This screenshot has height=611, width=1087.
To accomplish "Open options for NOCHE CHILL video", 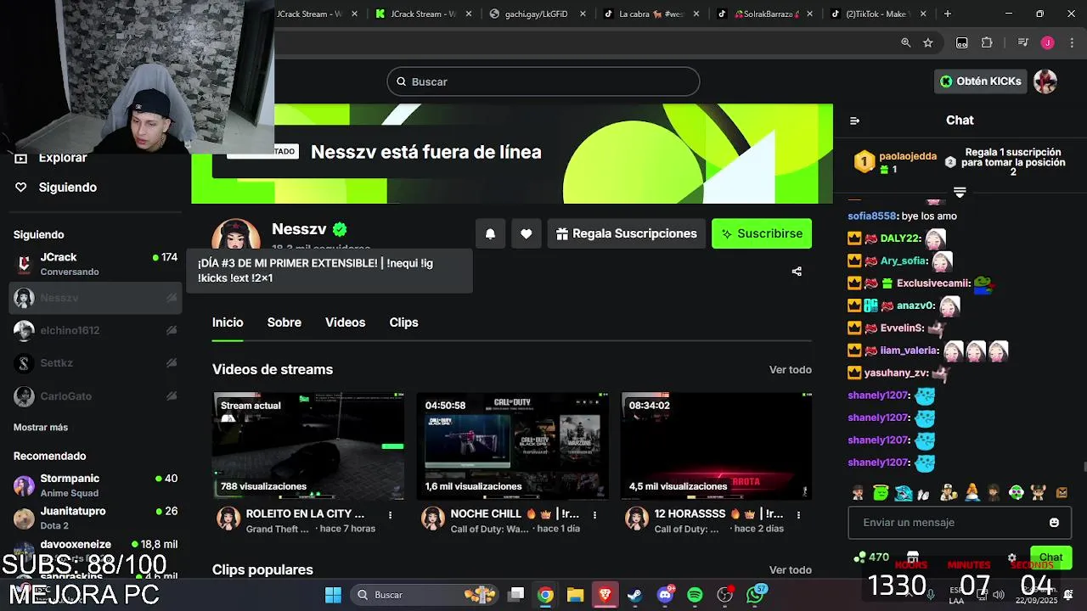I will (594, 515).
